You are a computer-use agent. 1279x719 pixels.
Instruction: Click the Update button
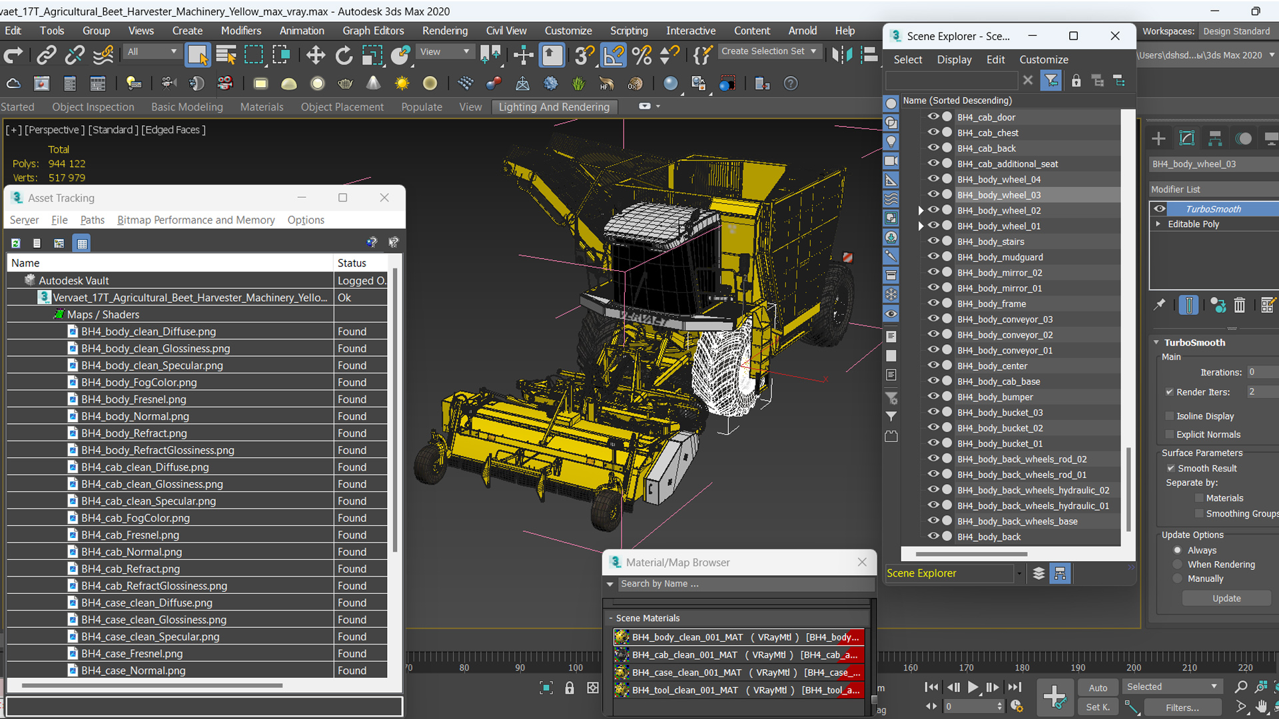click(x=1226, y=598)
